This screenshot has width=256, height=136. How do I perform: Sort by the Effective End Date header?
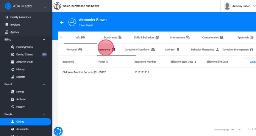pos(217,62)
